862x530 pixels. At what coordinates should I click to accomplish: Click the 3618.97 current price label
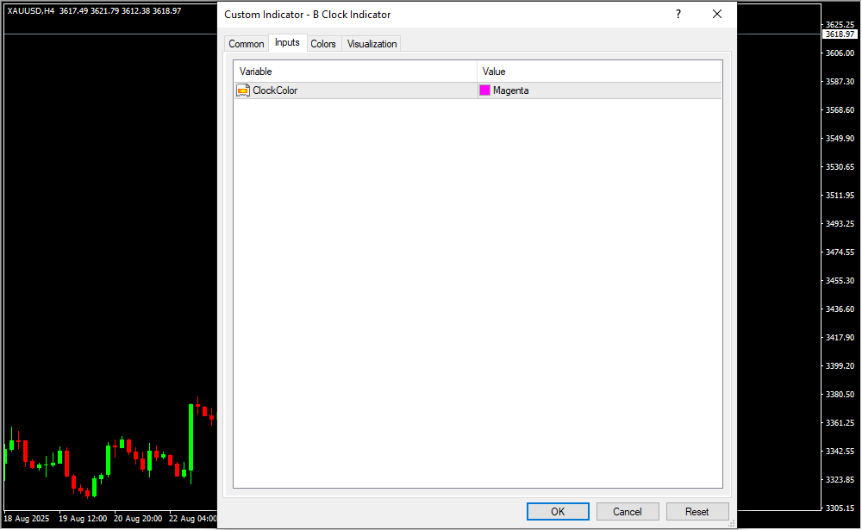click(x=839, y=34)
